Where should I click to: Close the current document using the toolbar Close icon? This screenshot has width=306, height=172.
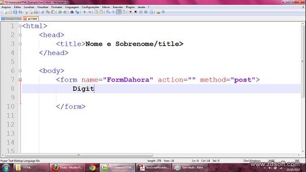[x=26, y=12]
